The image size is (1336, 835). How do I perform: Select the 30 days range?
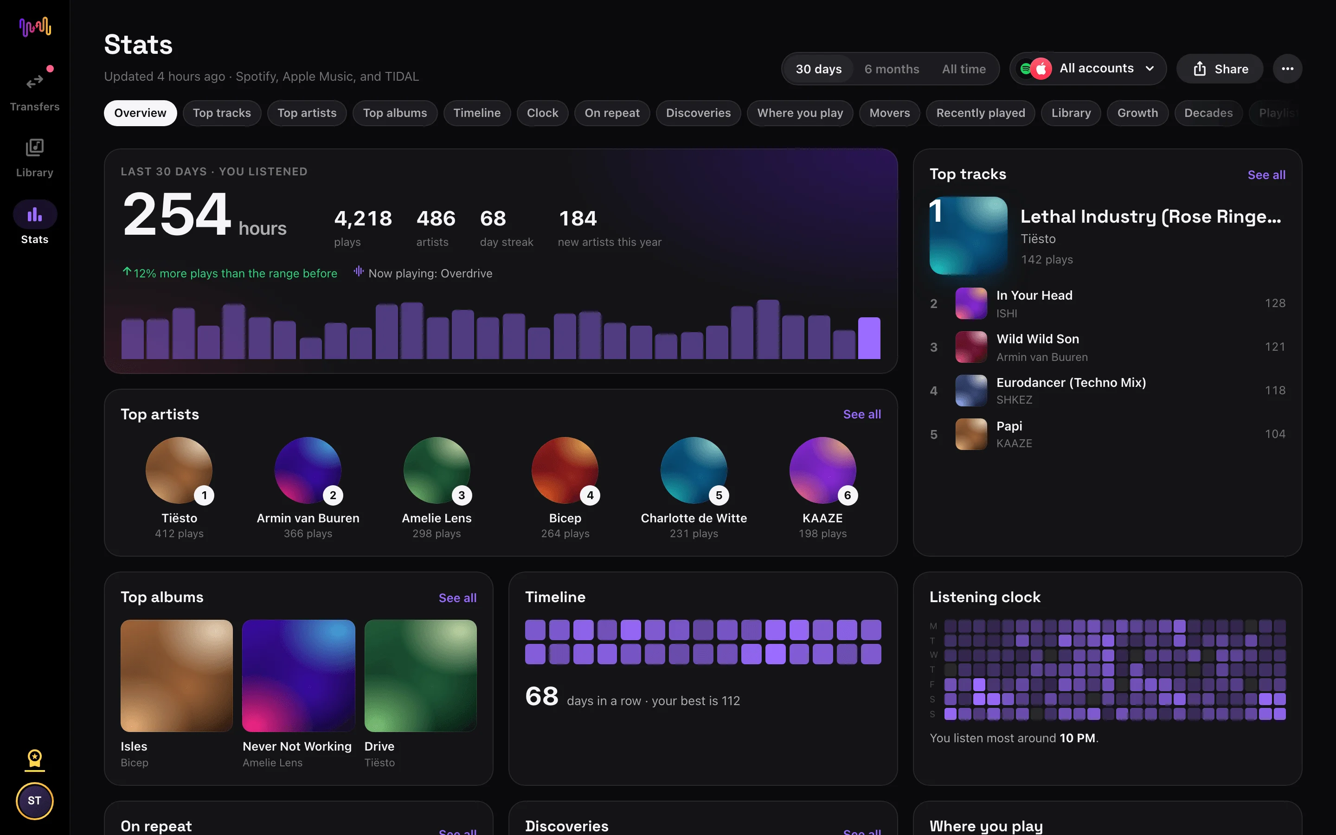click(x=818, y=69)
